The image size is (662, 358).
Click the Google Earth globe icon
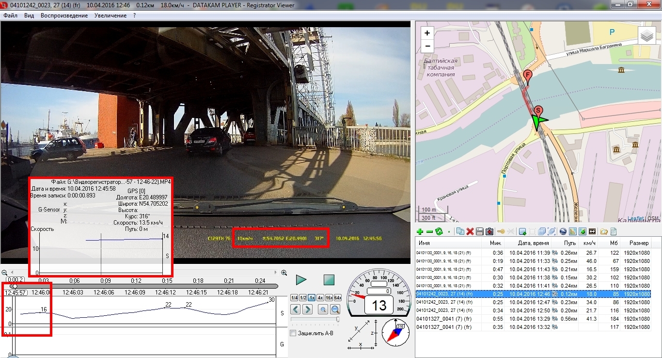[x=563, y=232]
